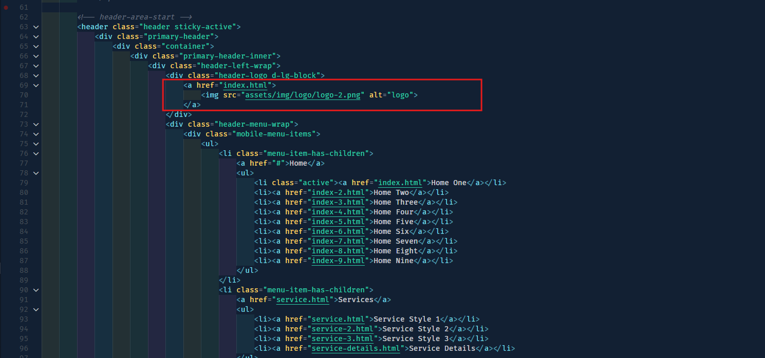Toggle the breakpoint dot on line 61
The image size is (765, 358).
click(x=5, y=7)
